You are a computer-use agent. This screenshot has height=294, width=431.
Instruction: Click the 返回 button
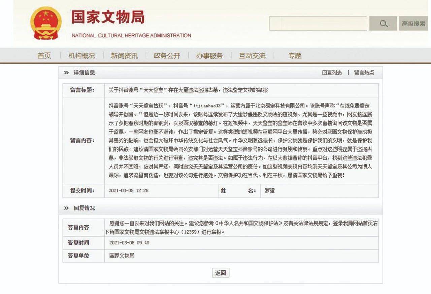221,273
